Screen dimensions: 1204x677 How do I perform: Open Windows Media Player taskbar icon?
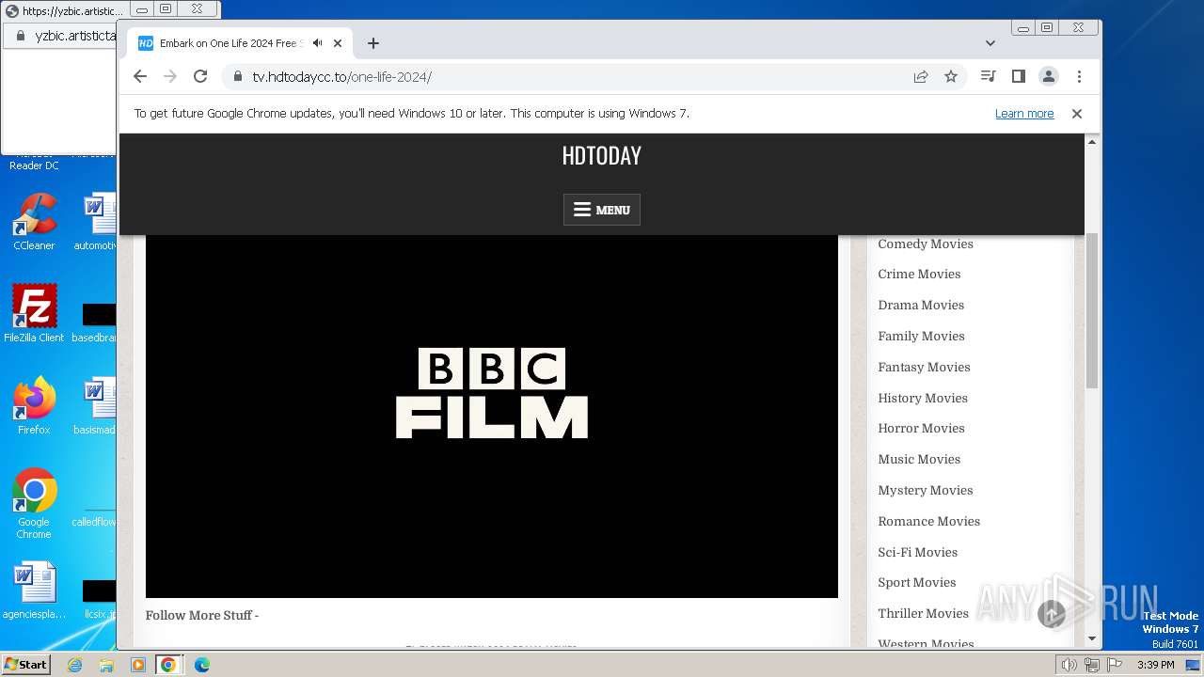(137, 665)
